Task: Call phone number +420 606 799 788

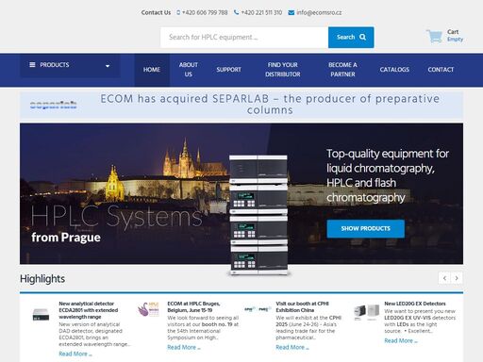Action: pyautogui.click(x=205, y=12)
